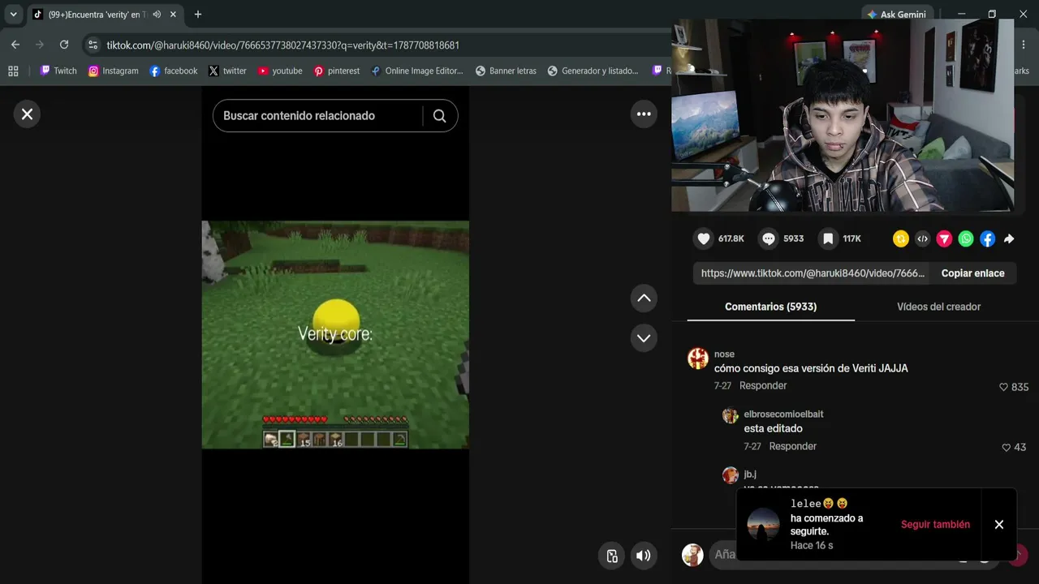Open the 'Banner letras' bookmark
This screenshot has width=1039, height=584.
506,71
